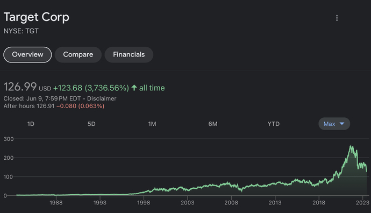Open the Disclaimer link
This screenshot has width=371, height=213.
pos(102,98)
